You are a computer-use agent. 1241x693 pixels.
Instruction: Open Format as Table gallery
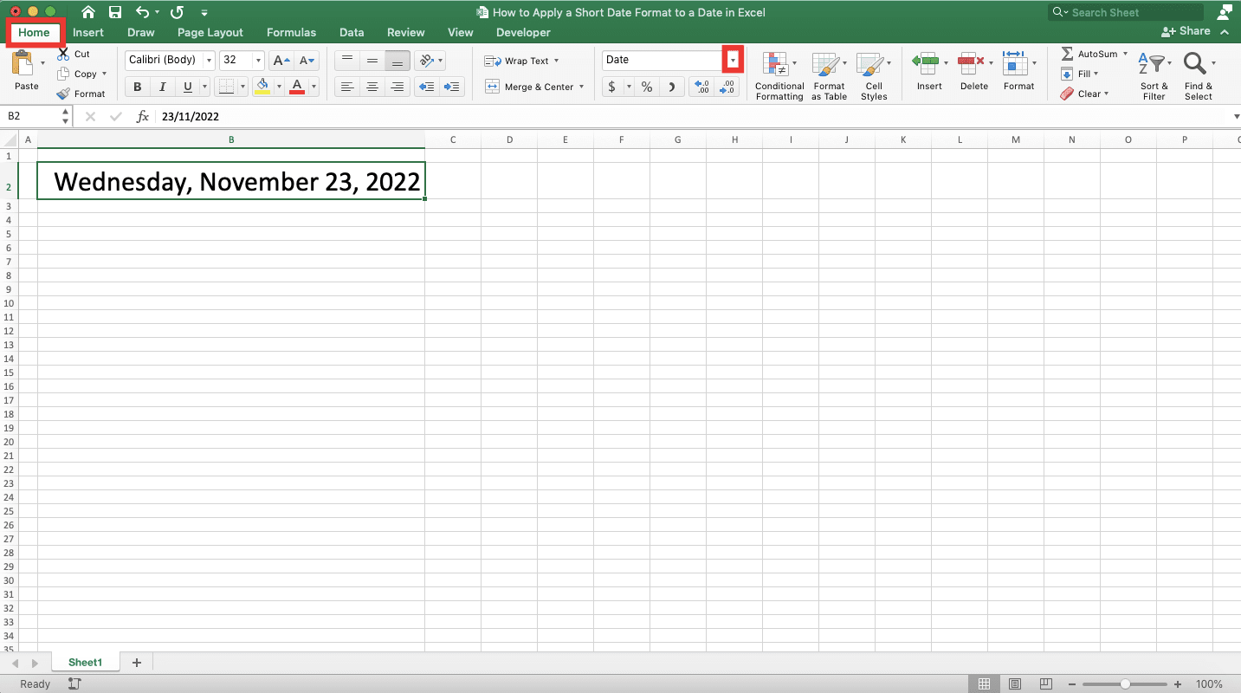[x=829, y=76]
